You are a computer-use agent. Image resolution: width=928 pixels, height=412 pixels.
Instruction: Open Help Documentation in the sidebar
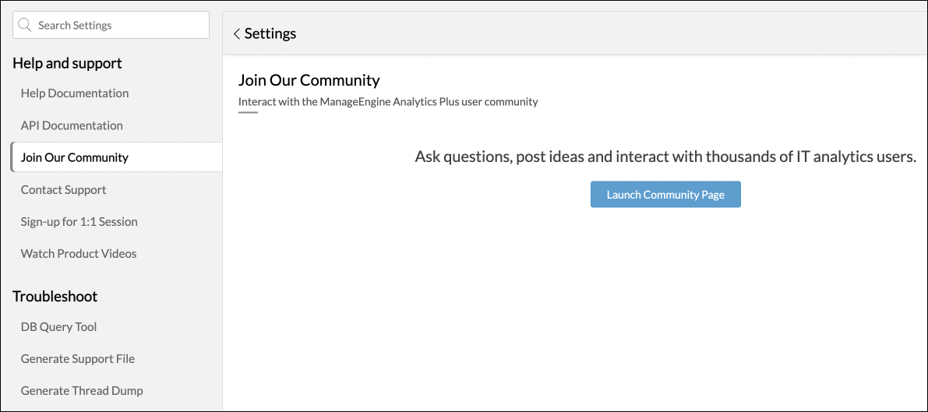coord(75,93)
